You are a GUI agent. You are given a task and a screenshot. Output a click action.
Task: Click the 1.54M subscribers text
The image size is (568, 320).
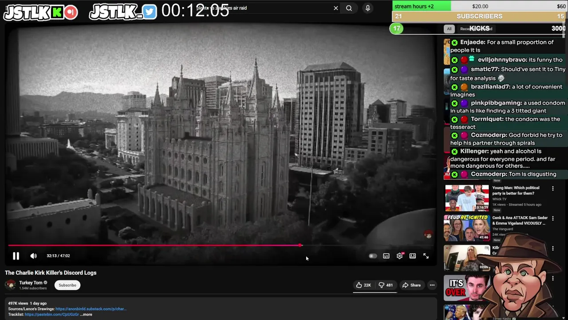[33, 288]
